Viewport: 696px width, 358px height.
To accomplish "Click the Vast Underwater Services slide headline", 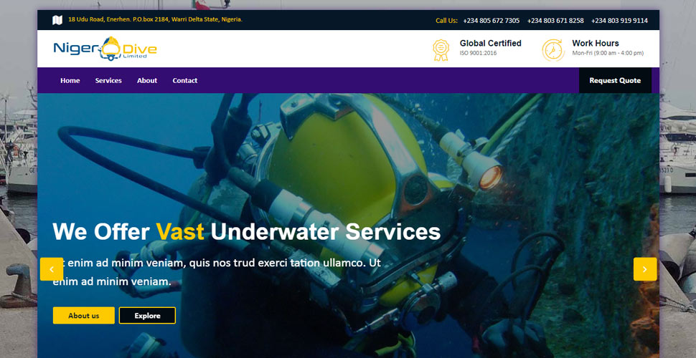I will click(247, 231).
